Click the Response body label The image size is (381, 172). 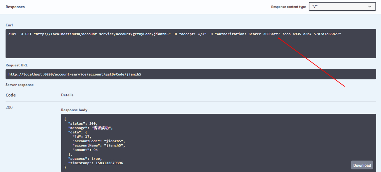[x=74, y=110]
